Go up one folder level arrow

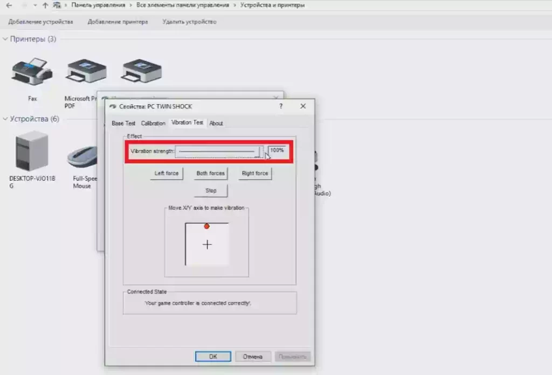pos(45,5)
